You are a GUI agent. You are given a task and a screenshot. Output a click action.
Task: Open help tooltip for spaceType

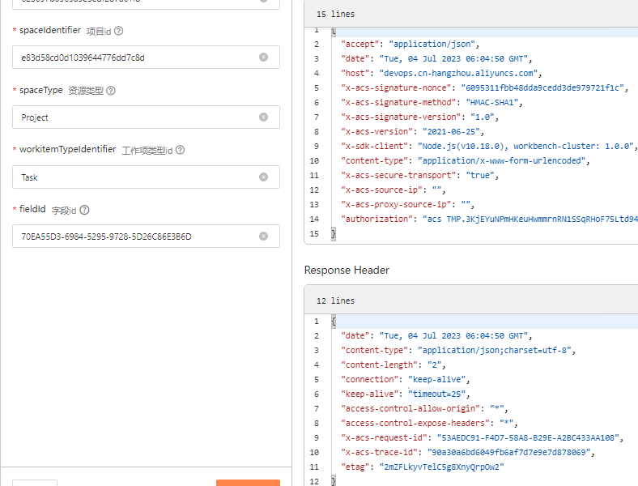pyautogui.click(x=111, y=91)
